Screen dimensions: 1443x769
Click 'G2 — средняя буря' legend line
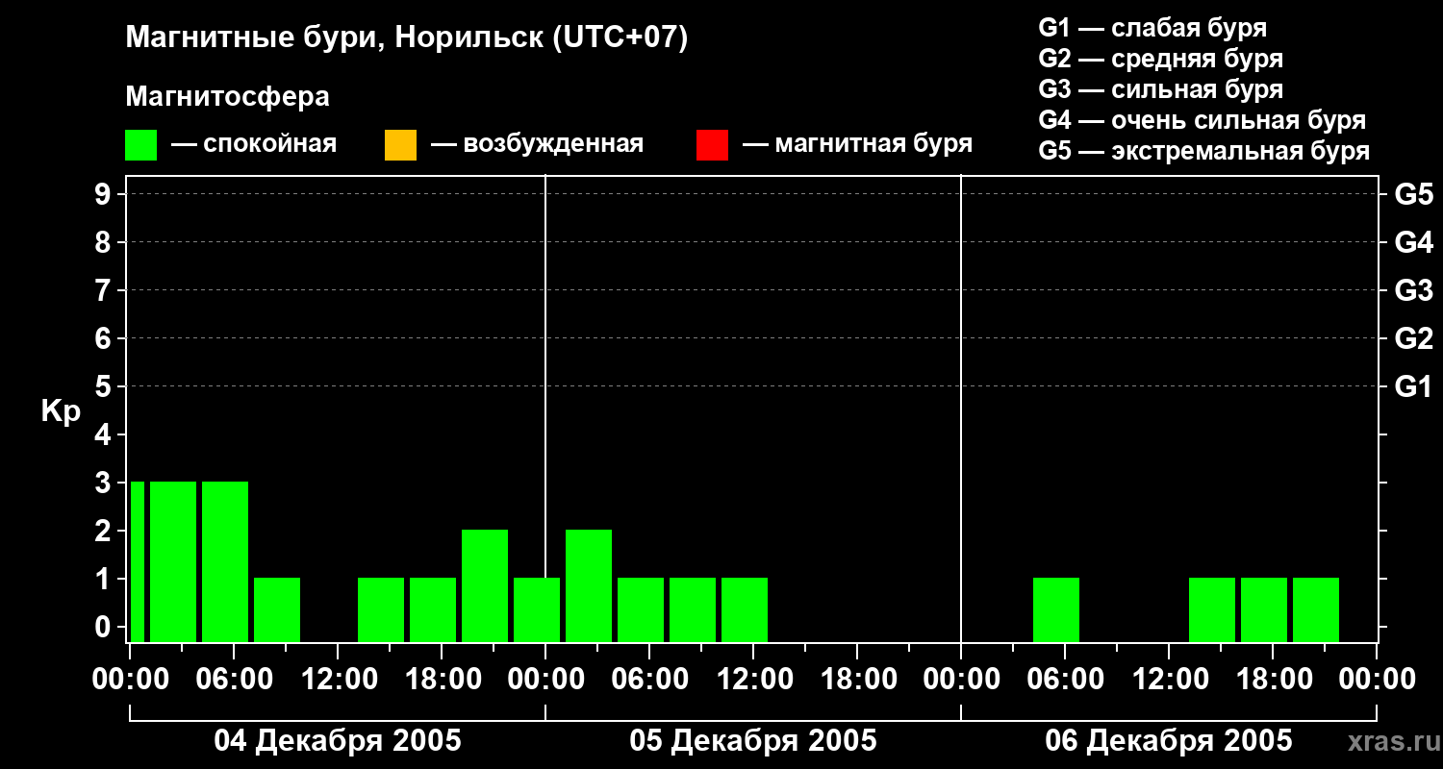[x=1160, y=59]
